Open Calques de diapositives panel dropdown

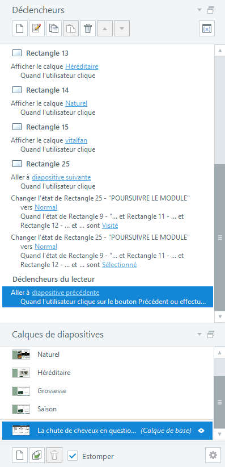point(199,335)
